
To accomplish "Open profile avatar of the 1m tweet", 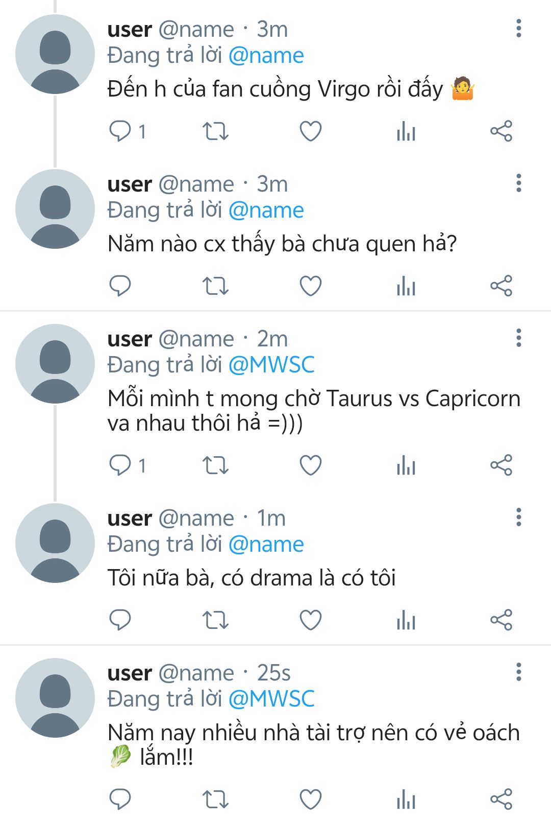I will (x=55, y=543).
